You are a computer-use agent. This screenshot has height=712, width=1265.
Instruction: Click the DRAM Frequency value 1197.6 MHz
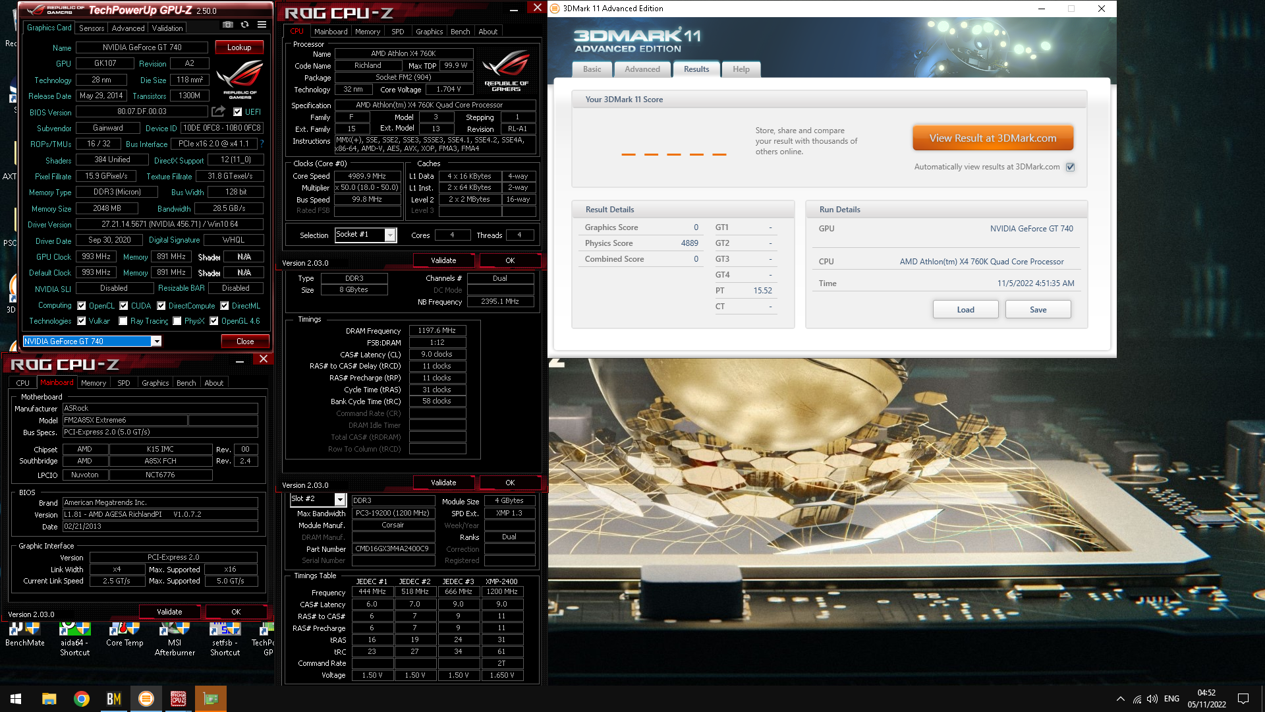(437, 331)
